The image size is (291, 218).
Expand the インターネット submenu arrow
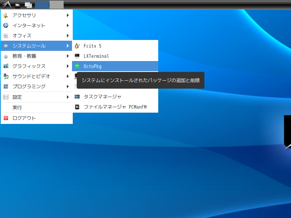[68, 25]
